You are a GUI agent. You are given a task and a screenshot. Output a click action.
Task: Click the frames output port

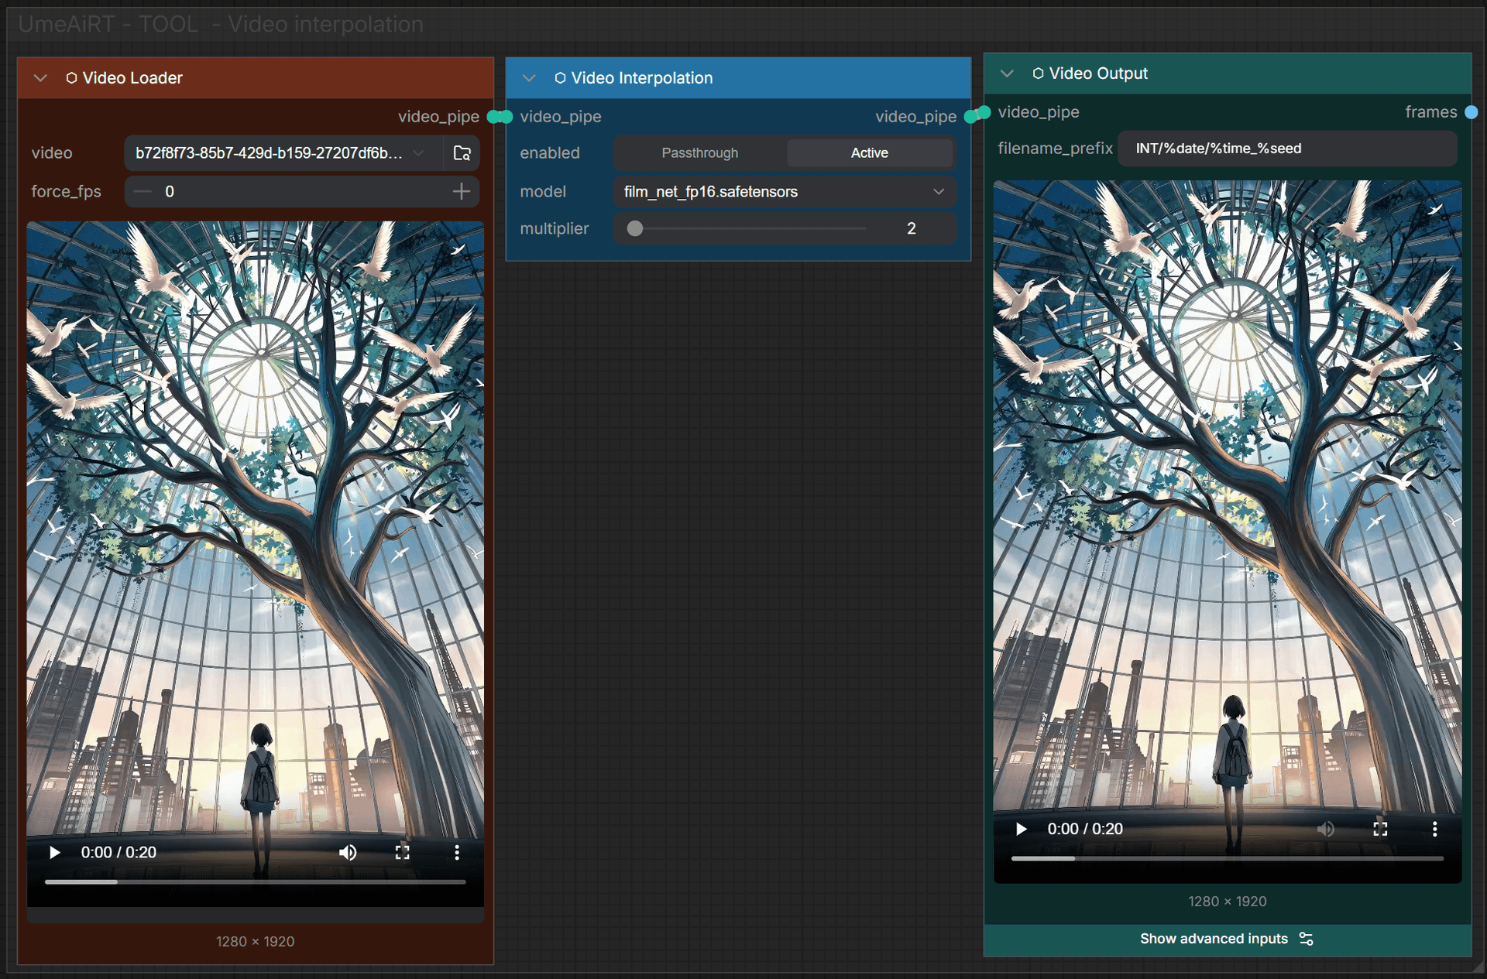pyautogui.click(x=1472, y=112)
